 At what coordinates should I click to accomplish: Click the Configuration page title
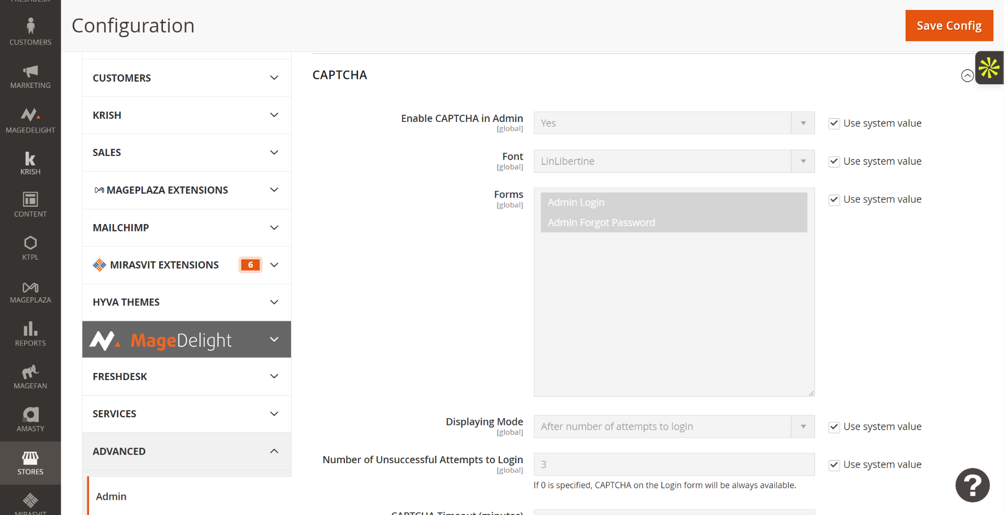133,26
